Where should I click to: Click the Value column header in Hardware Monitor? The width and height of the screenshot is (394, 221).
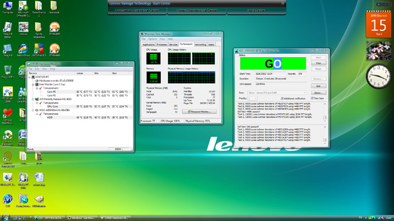coord(84,73)
